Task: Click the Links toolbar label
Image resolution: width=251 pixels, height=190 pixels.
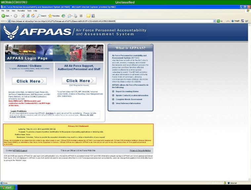Action: [x=228, y=21]
